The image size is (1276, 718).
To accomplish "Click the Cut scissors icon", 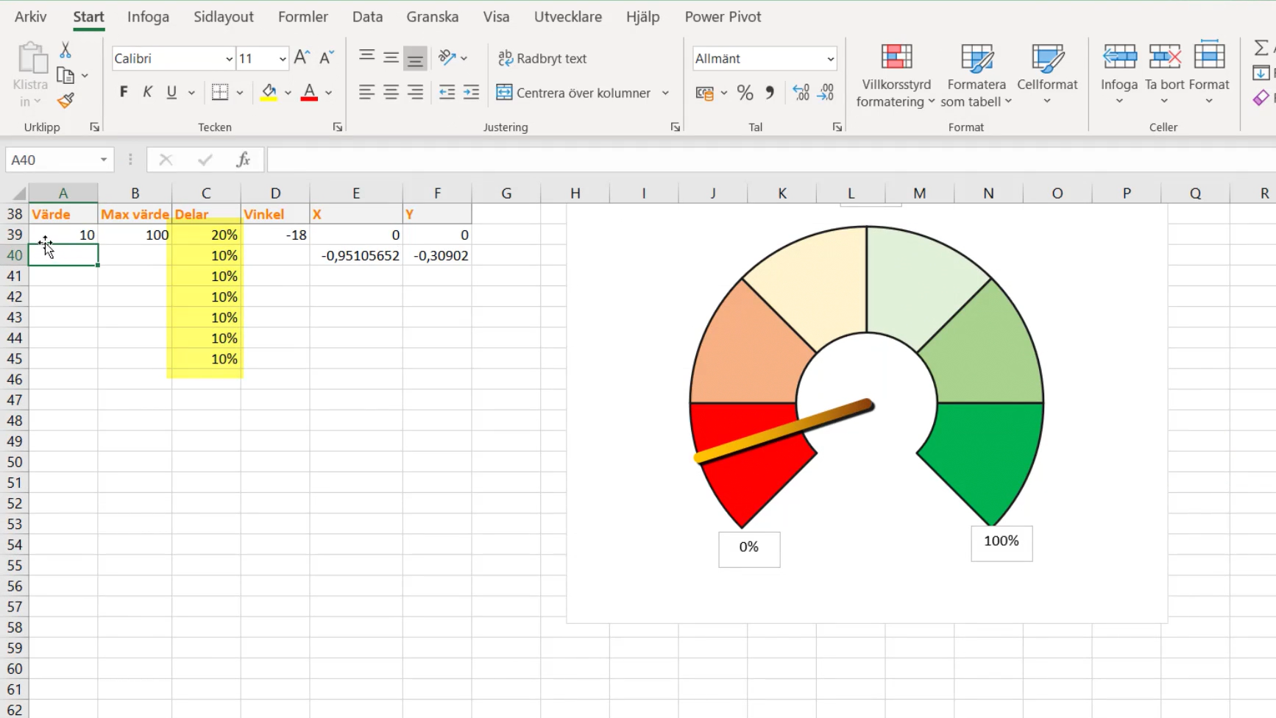I will [65, 50].
